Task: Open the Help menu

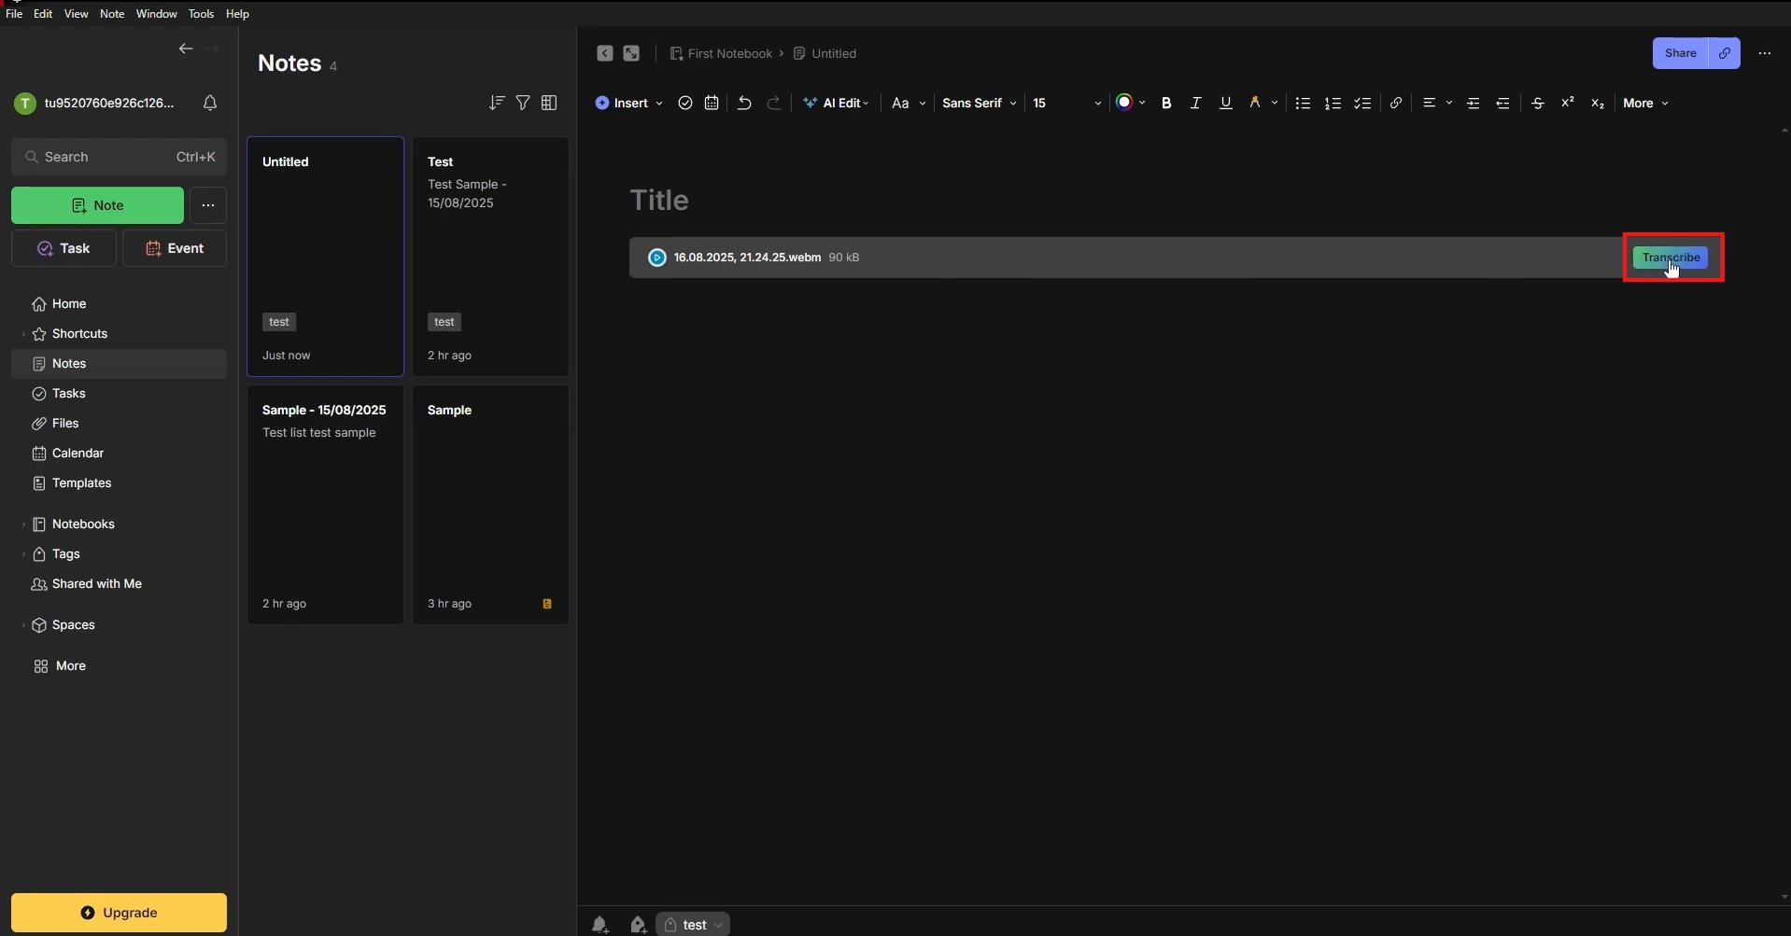Action: 237,14
